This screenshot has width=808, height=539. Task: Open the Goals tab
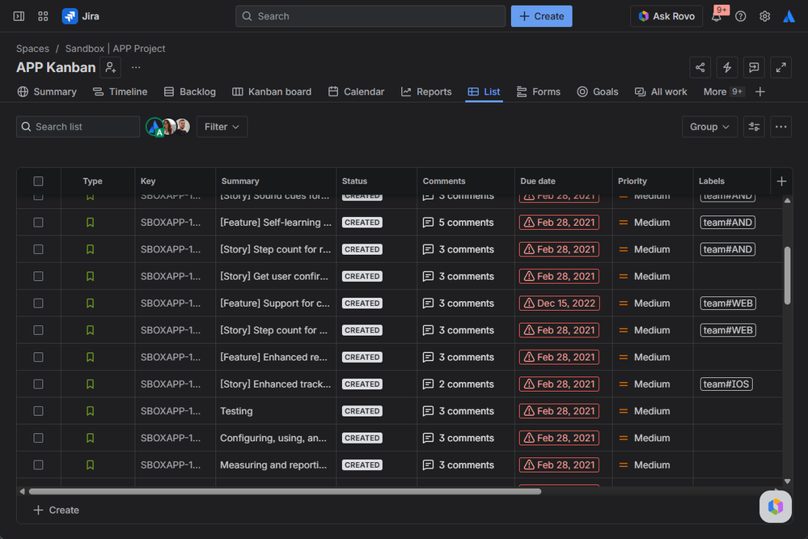(x=598, y=91)
